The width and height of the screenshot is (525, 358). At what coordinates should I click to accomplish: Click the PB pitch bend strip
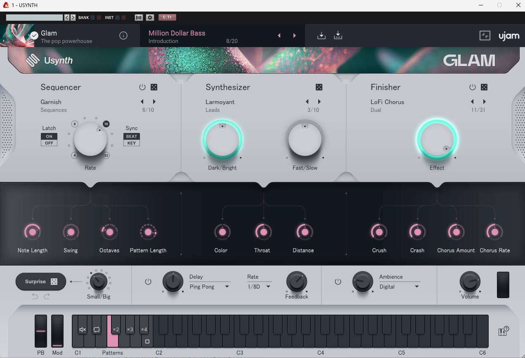tap(41, 331)
